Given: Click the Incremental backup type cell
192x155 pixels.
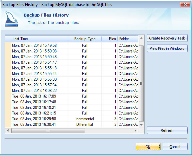Looking at the screenshot, I should point(85,119).
